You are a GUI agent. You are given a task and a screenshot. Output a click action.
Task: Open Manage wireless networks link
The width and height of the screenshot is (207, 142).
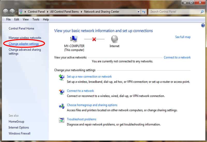pyautogui.click(x=25, y=38)
